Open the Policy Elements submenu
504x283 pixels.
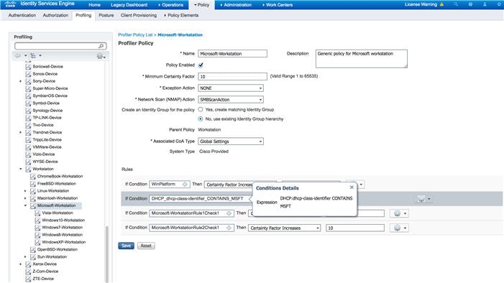coord(182,15)
